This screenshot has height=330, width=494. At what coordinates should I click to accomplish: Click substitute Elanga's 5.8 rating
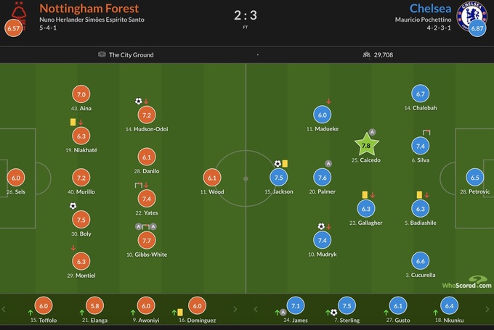[95, 306]
